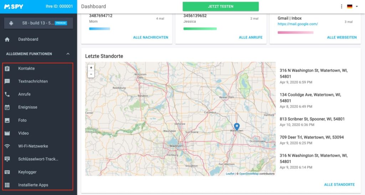Click the Anrufe phone icon

(7, 94)
